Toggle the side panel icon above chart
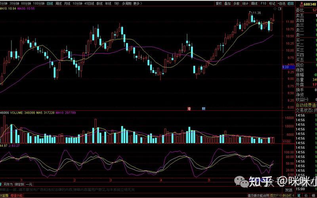Image resolution: width=317 pixels, height=198 pixels. pyautogui.click(x=280, y=9)
